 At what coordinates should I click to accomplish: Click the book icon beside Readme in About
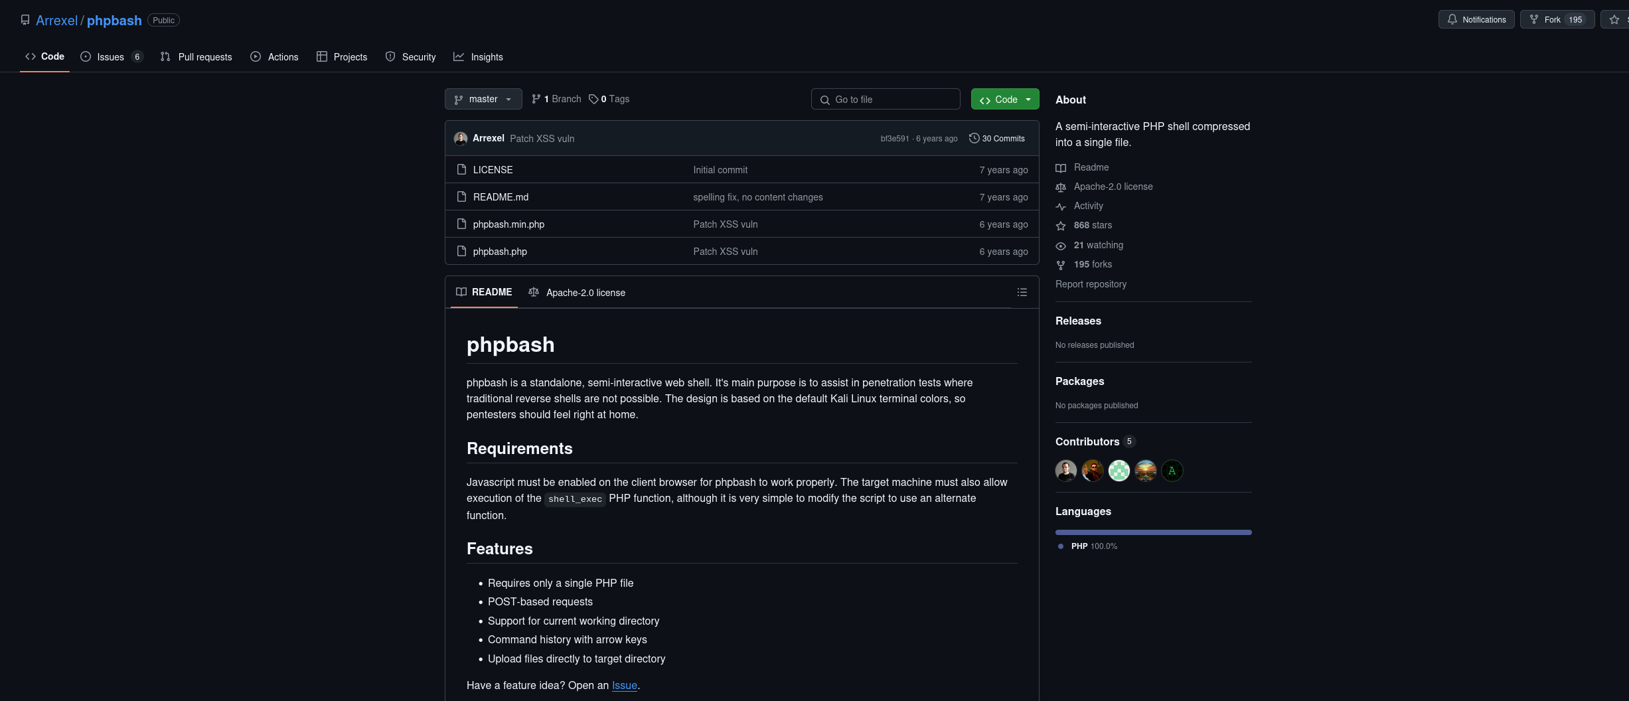[1061, 168]
